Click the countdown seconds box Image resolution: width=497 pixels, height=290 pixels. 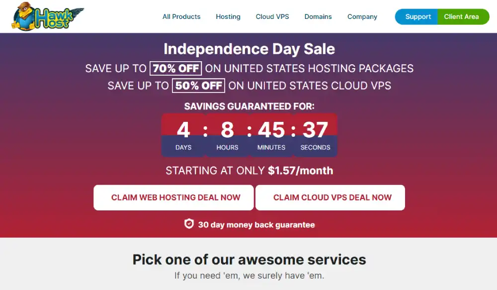click(x=316, y=135)
